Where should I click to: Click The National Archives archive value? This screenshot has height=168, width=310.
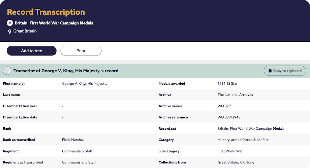click(x=235, y=95)
